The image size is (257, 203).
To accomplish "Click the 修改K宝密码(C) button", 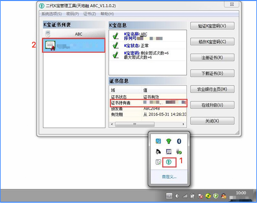I will point(212,41).
